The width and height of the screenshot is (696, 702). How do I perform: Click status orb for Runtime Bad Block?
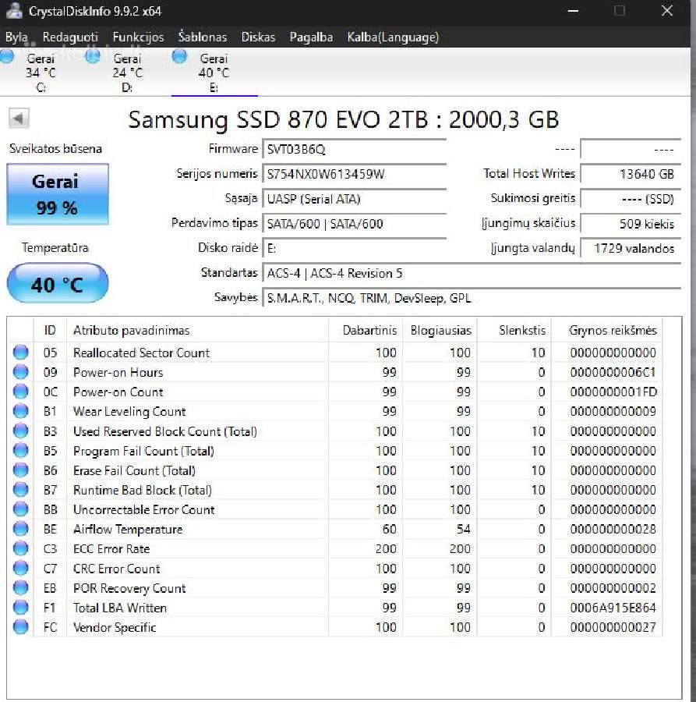coord(20,490)
